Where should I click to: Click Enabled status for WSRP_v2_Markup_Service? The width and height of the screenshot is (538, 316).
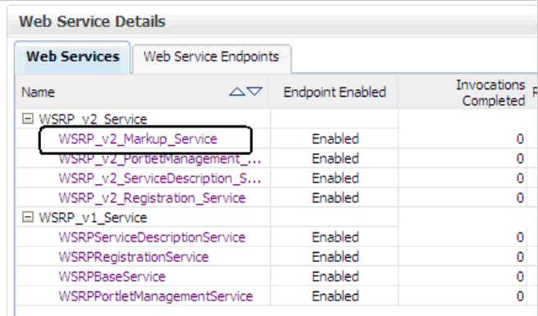click(335, 139)
